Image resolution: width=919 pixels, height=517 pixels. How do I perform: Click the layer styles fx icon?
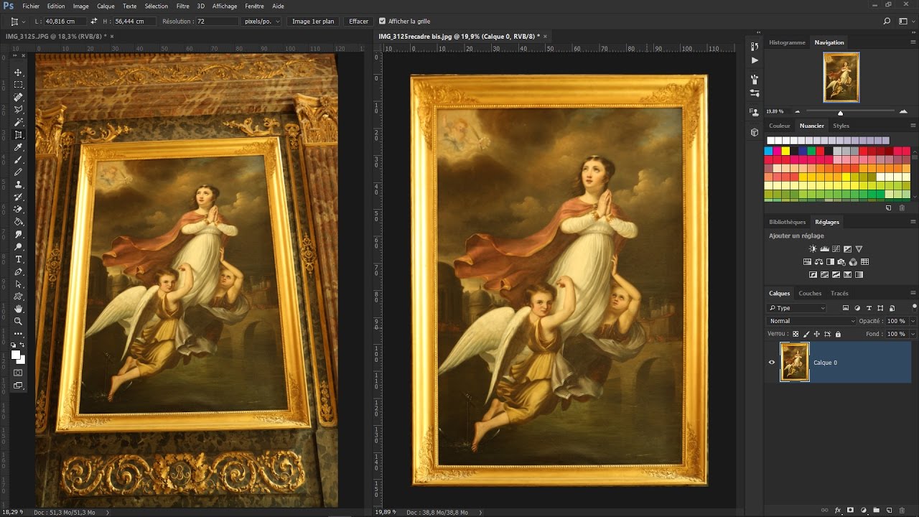pyautogui.click(x=838, y=510)
